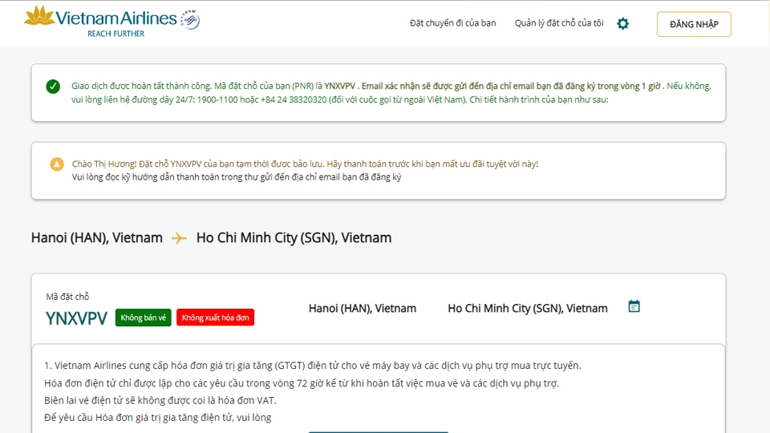770x433 pixels.
Task: Open 'Quản lý đặt chỗ của tôi' menu
Action: click(559, 23)
